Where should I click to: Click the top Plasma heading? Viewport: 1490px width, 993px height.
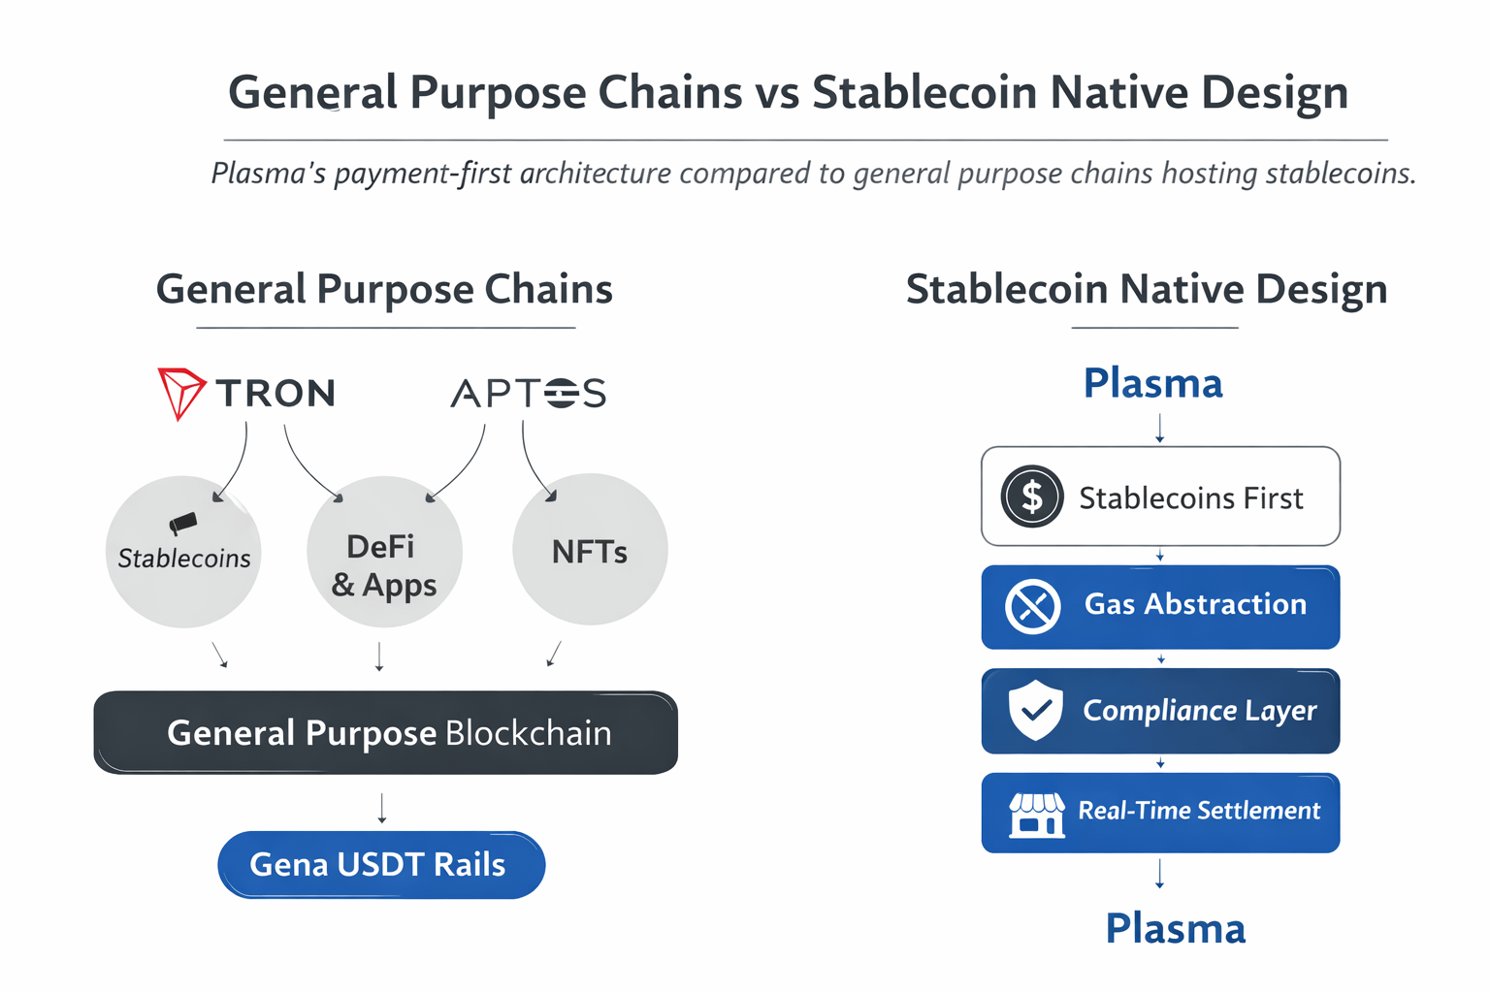tap(1152, 383)
